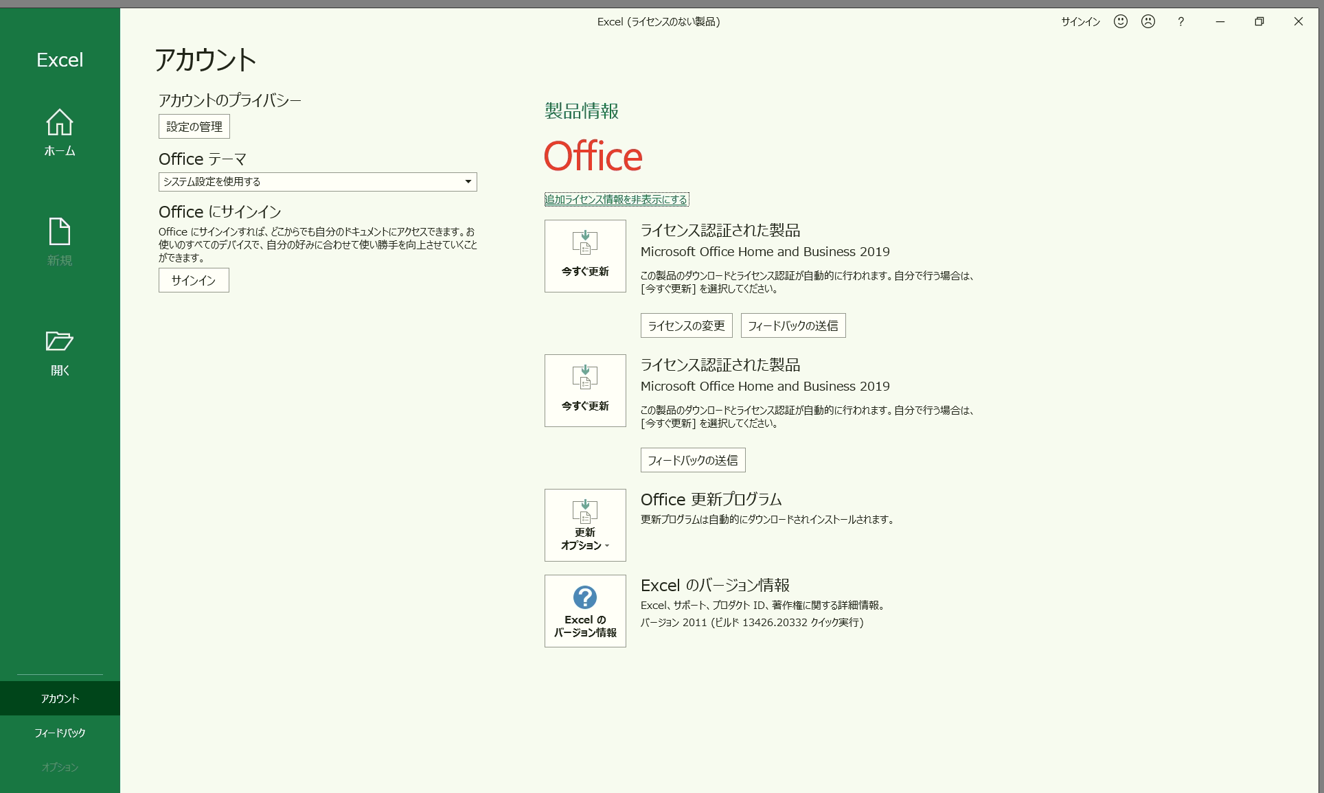The height and width of the screenshot is (793, 1324).
Task: Click the red Office logo
Action: [593, 157]
